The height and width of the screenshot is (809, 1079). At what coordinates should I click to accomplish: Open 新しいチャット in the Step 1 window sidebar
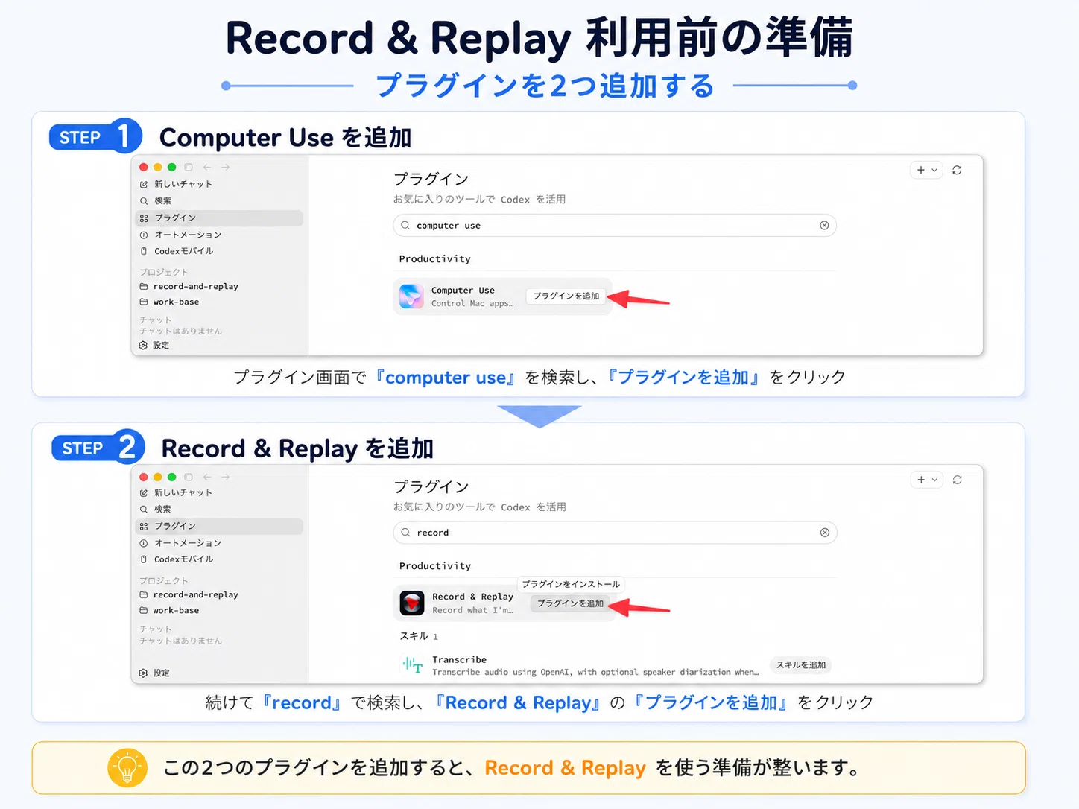tap(219, 184)
